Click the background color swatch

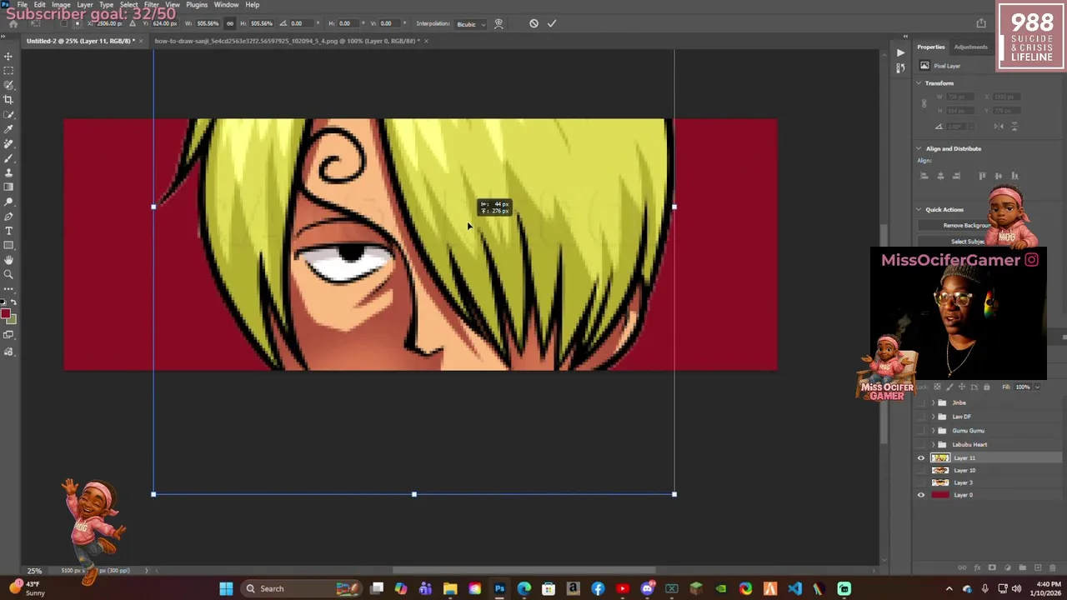point(11,319)
